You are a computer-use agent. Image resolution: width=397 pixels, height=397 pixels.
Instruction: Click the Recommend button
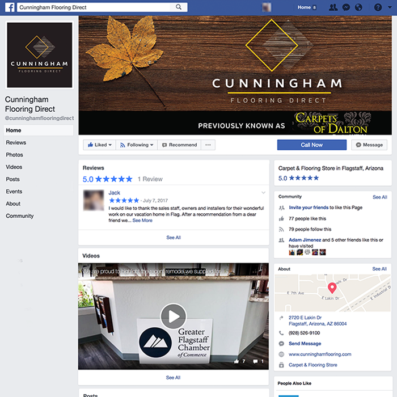coord(179,145)
